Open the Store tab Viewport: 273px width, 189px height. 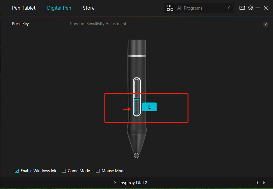88,8
